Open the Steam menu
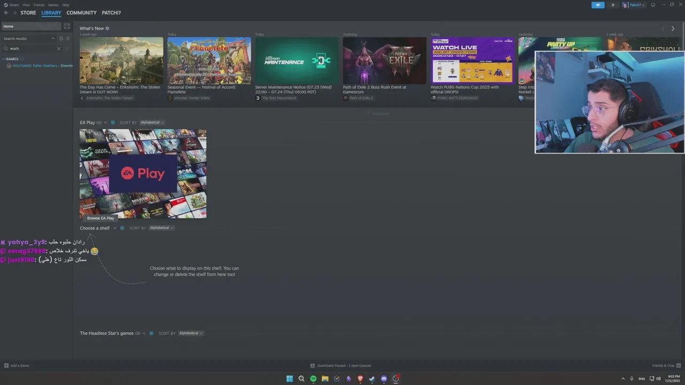 click(13, 5)
